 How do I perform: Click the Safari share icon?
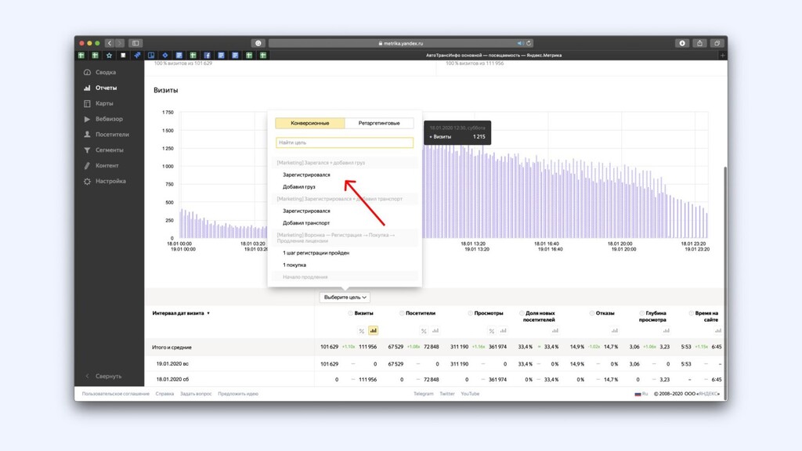(699, 43)
